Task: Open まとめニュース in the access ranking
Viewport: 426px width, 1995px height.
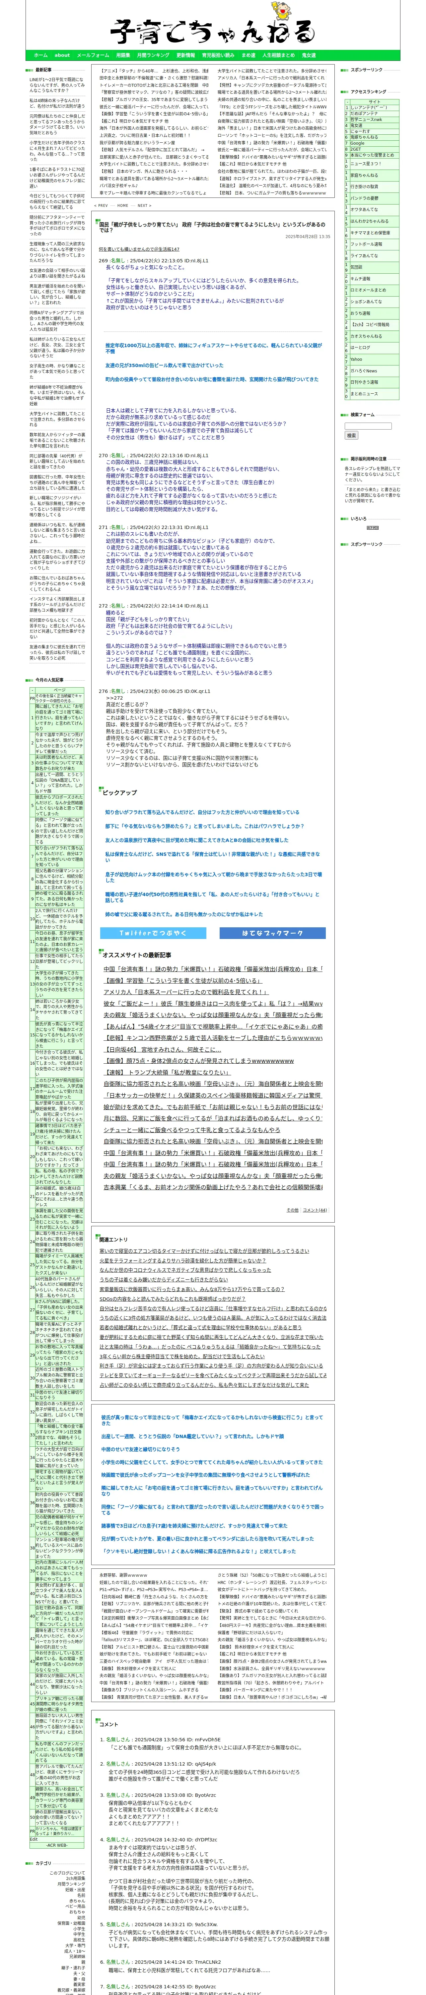Action: click(x=364, y=393)
